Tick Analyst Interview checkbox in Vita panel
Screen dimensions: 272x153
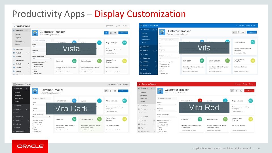click(160, 64)
